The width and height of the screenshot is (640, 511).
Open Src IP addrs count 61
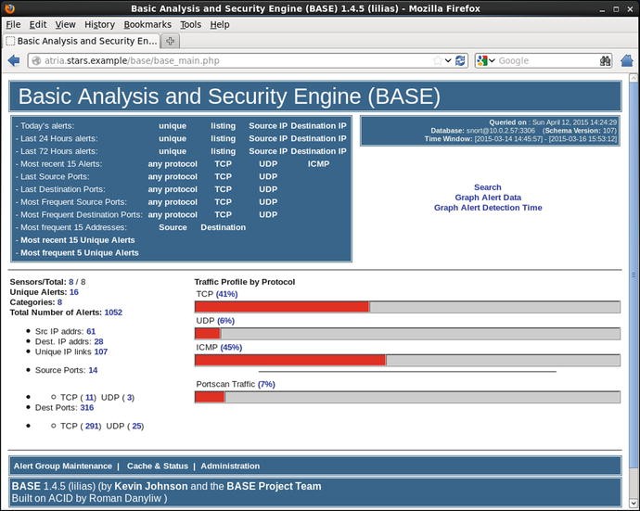coord(91,331)
